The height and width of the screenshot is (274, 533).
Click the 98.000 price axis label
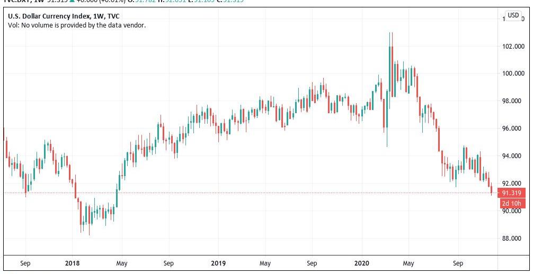click(x=512, y=101)
